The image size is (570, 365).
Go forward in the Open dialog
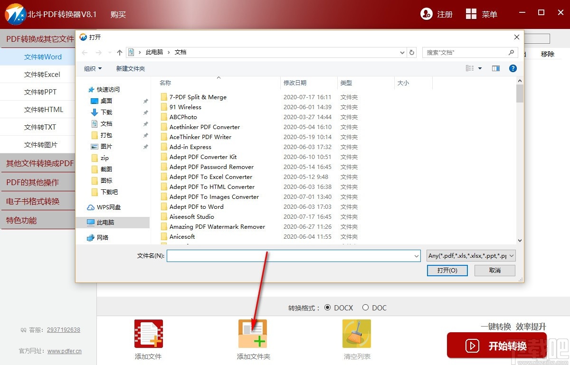point(99,52)
